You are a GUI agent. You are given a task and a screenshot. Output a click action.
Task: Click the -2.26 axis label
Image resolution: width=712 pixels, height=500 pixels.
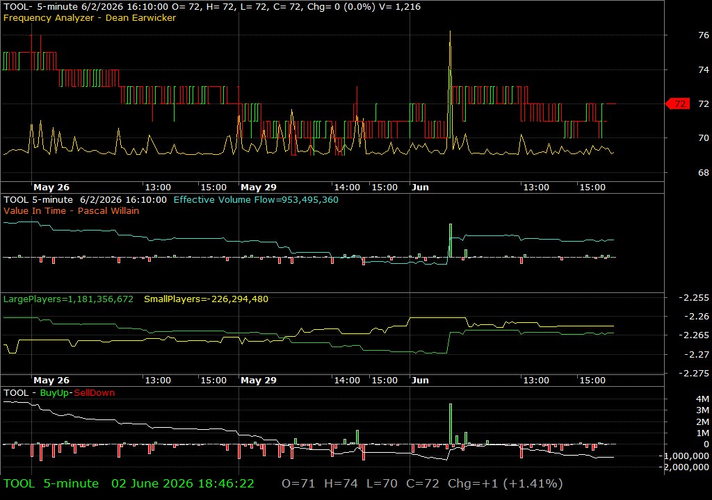pyautogui.click(x=697, y=316)
